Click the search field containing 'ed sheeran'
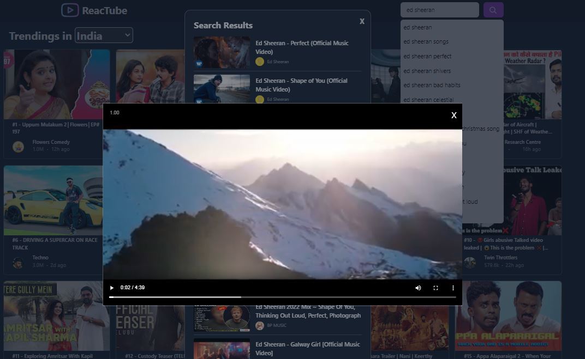 click(x=439, y=10)
